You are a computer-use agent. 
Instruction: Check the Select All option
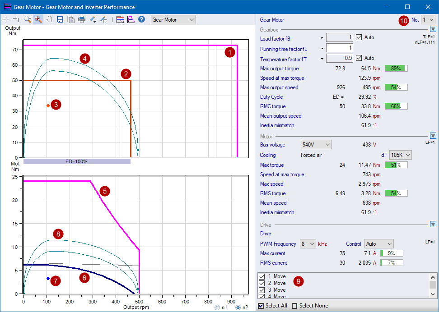pyautogui.click(x=261, y=306)
